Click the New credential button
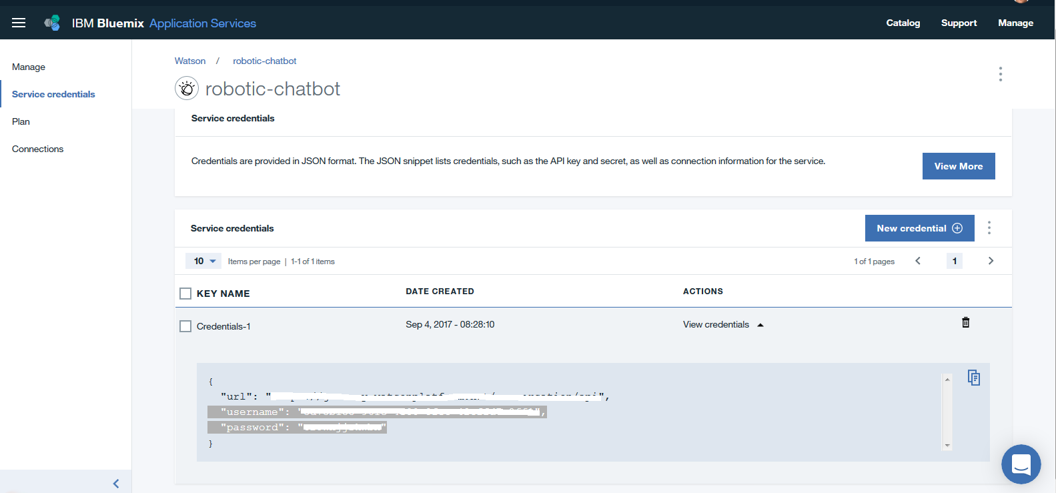This screenshot has height=493, width=1056. (x=919, y=228)
